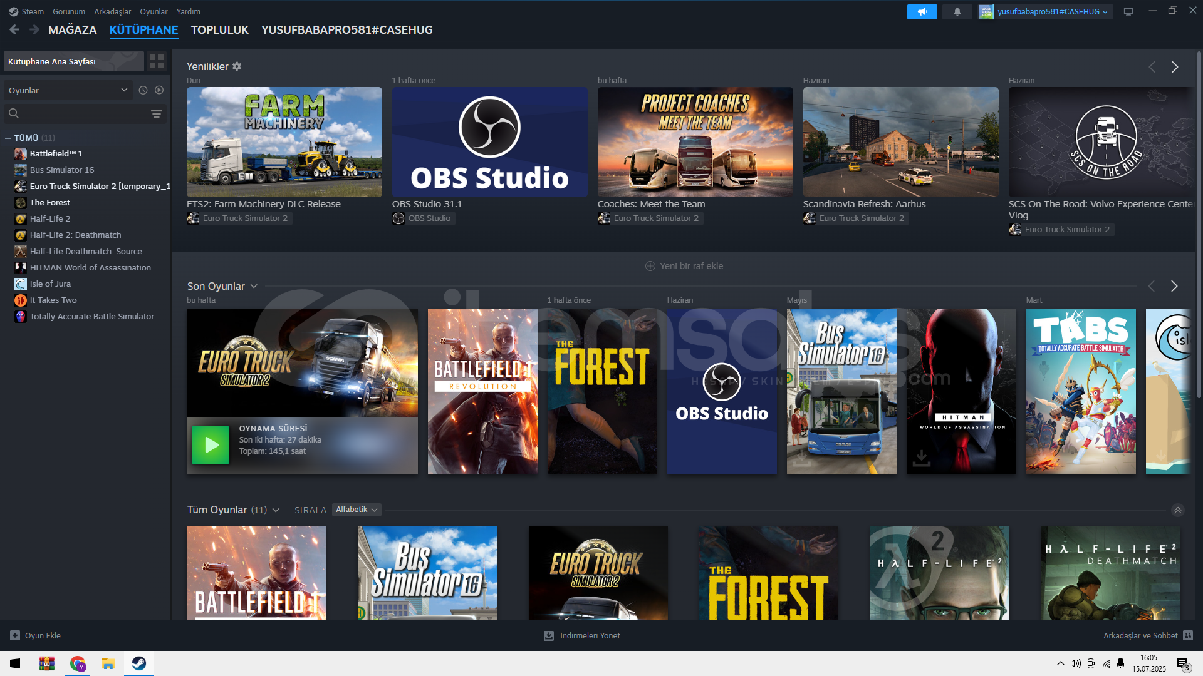The height and width of the screenshot is (676, 1203).
Task: Open the Tüm Oyunlar shelf dropdown
Action: [276, 510]
